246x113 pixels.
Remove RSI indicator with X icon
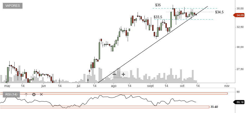(41, 94)
